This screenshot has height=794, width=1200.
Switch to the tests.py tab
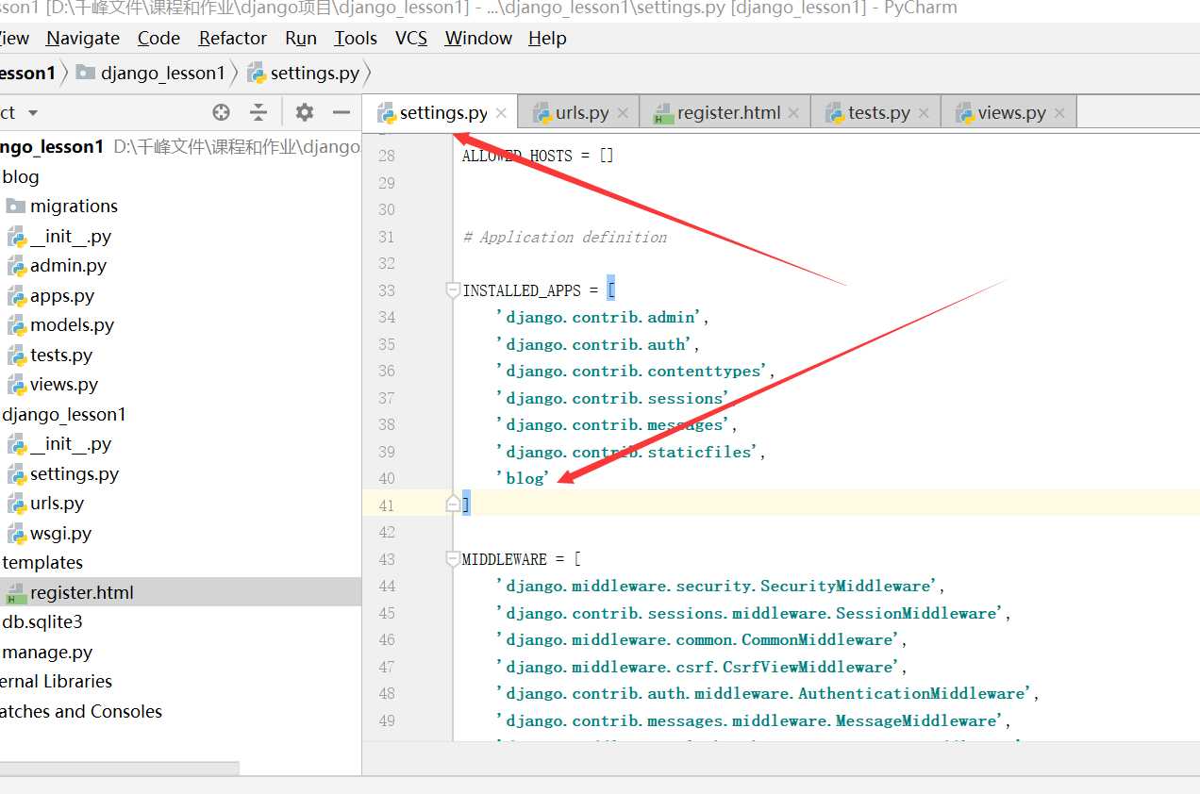(x=876, y=112)
